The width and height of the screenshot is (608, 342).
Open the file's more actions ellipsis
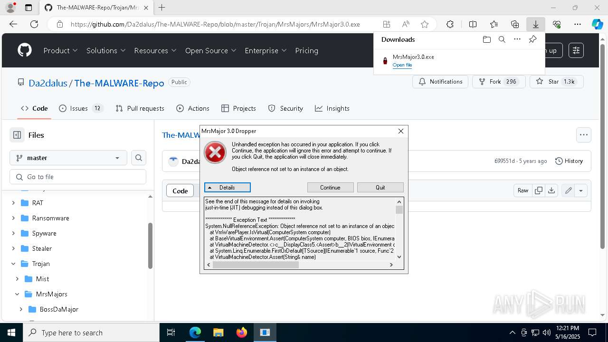click(584, 135)
